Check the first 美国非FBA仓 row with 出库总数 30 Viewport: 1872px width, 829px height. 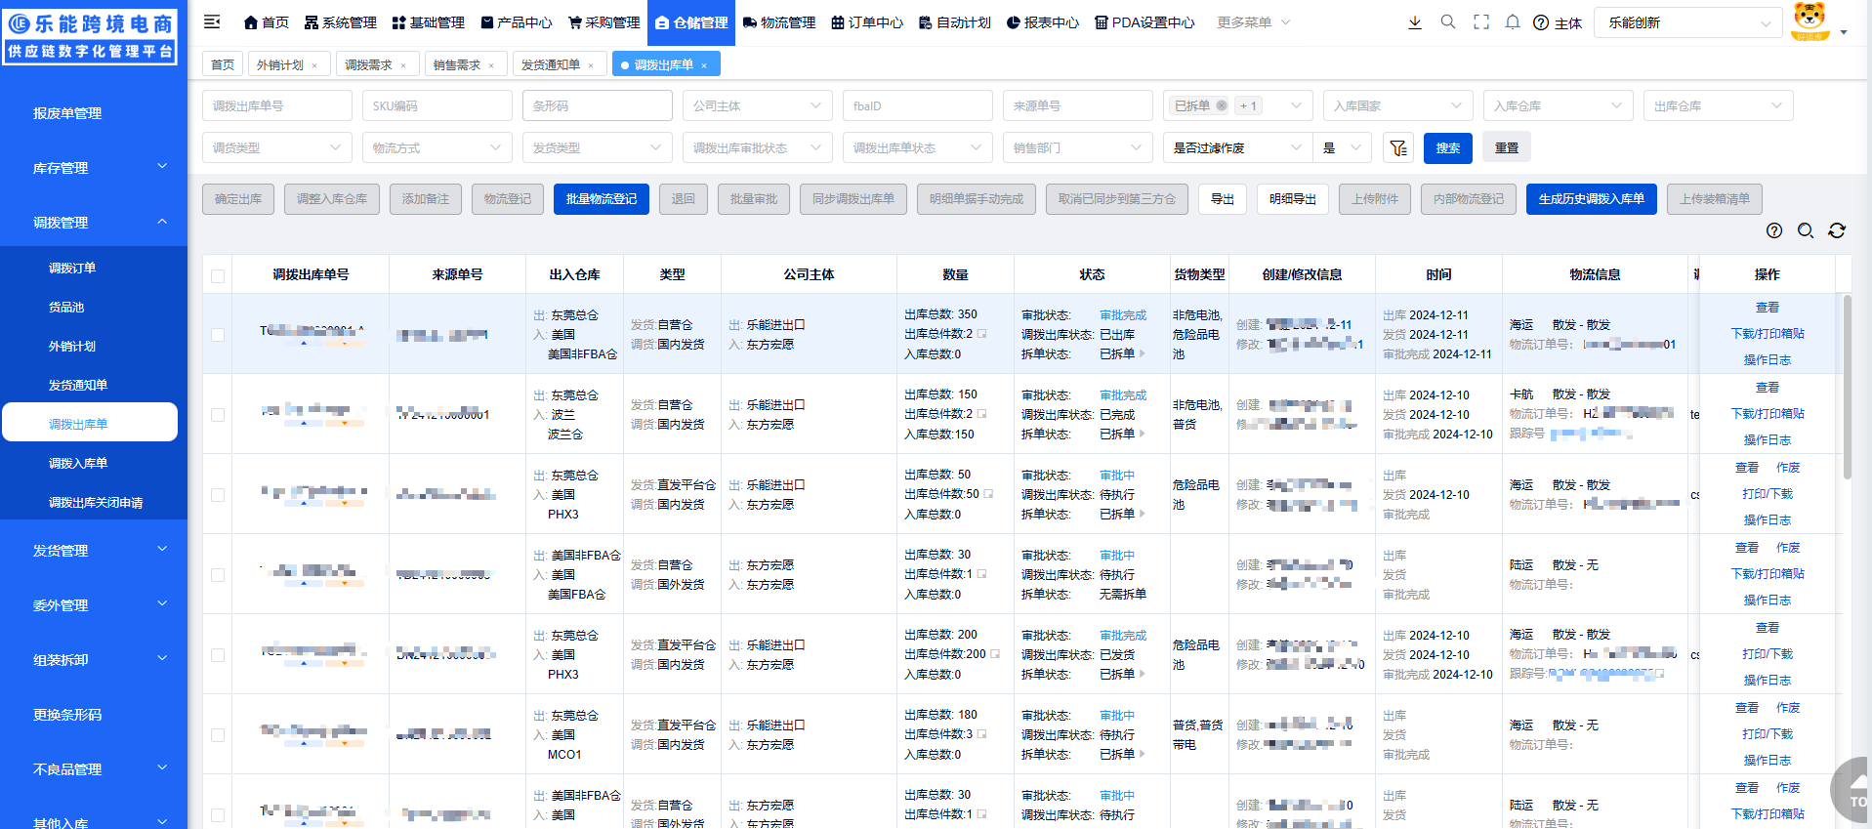pyautogui.click(x=218, y=575)
